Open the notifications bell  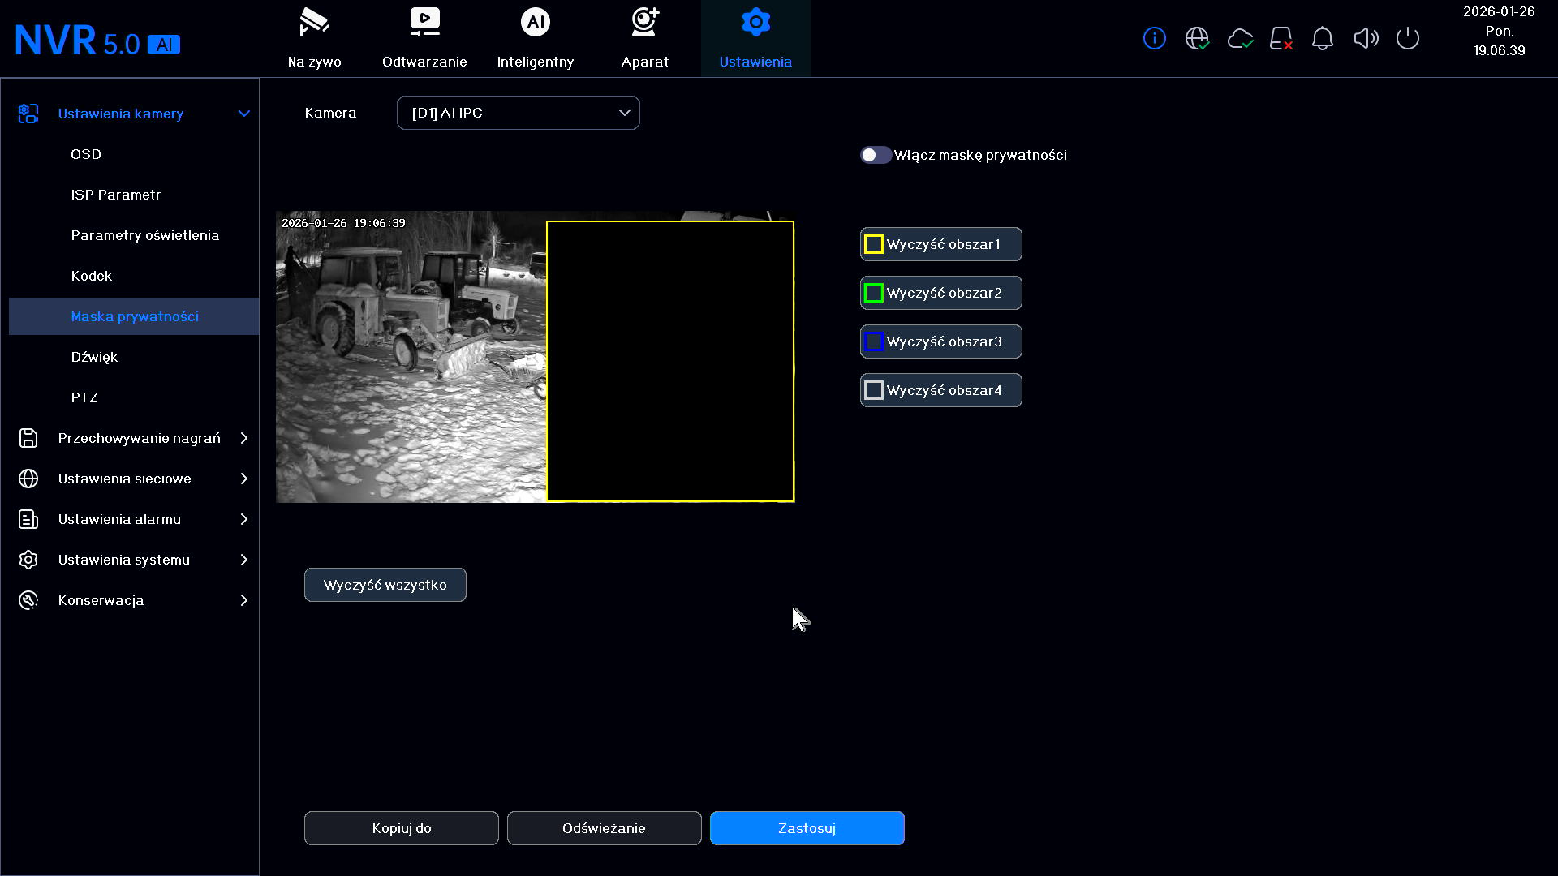coord(1323,38)
